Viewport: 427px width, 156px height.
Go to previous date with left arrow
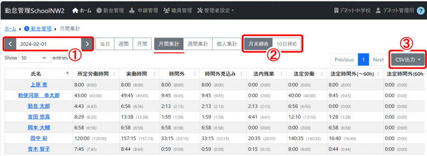[10, 44]
